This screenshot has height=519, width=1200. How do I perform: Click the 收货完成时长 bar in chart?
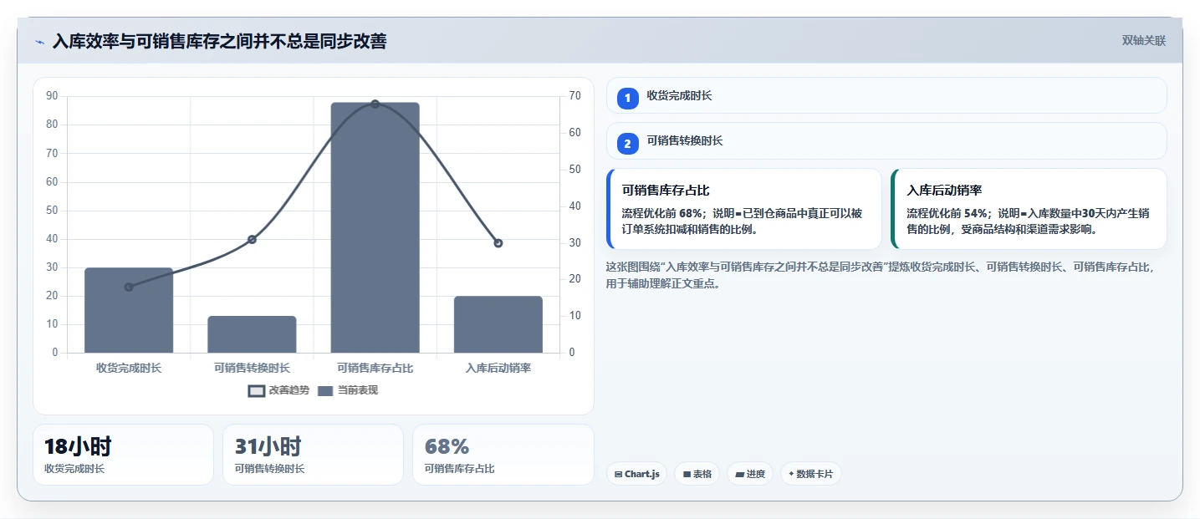pos(129,310)
